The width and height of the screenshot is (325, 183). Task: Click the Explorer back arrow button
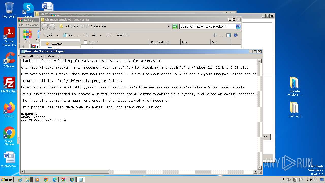point(45,26)
